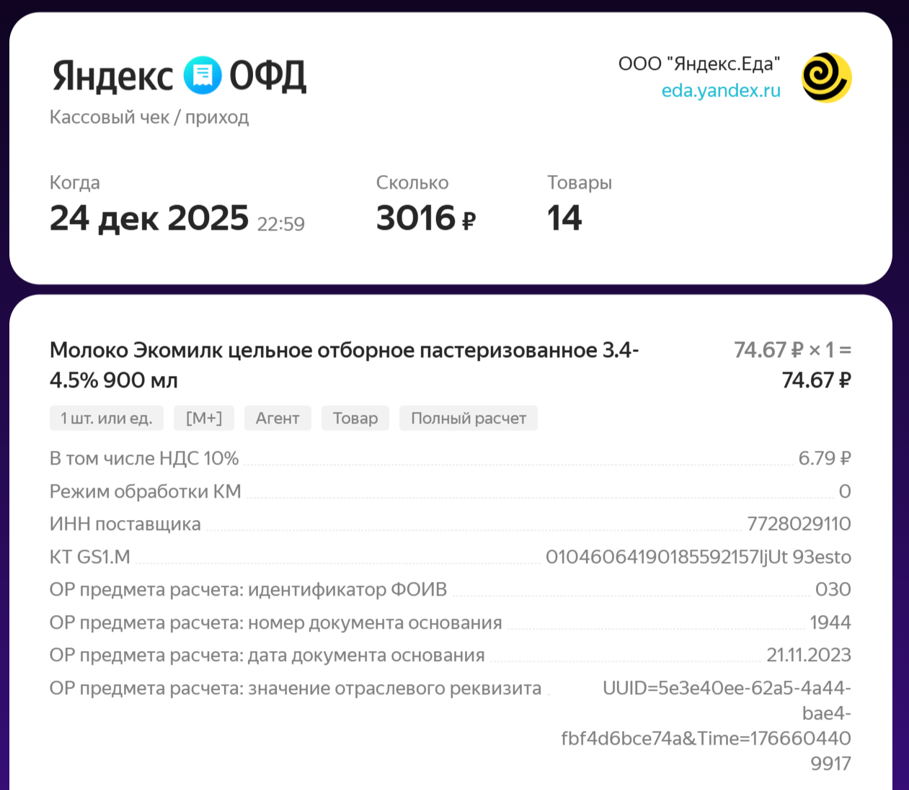909x790 pixels.
Task: Select the Товар tag
Action: (355, 418)
